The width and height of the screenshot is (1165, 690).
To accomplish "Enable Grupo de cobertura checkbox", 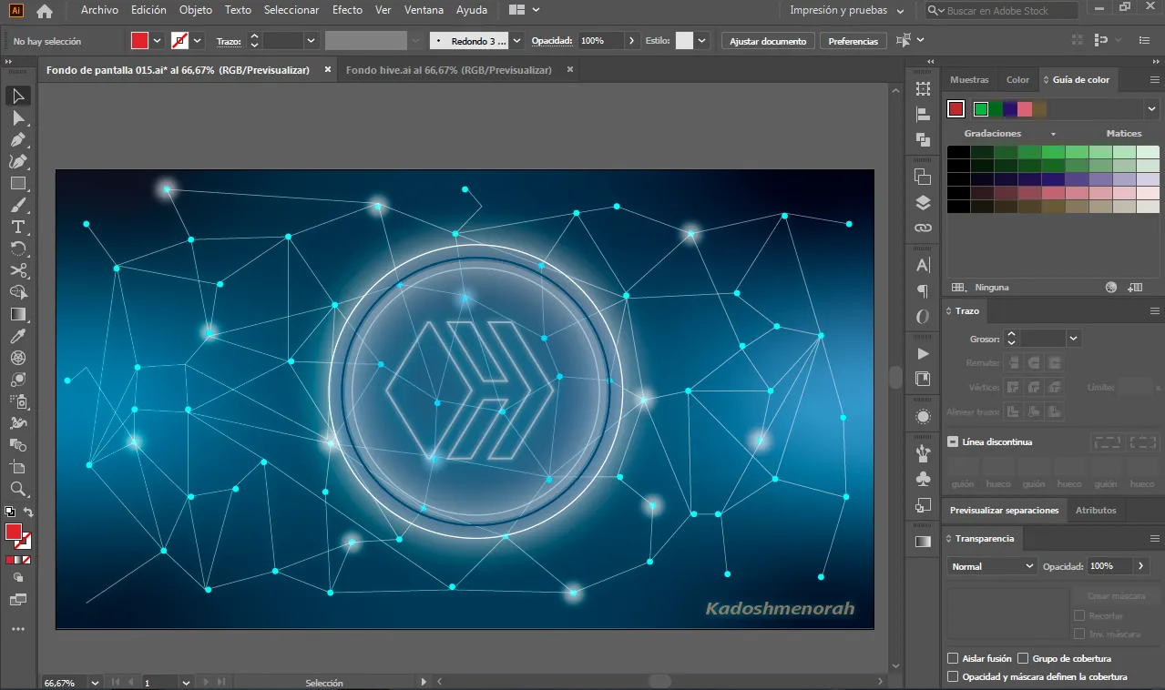I will point(1023,658).
